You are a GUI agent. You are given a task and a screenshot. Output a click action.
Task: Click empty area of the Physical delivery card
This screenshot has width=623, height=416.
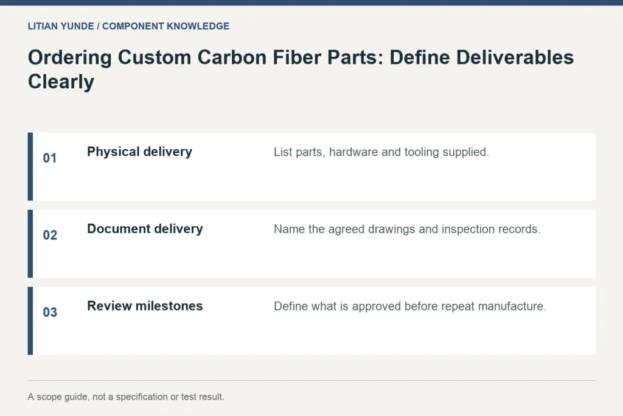pyautogui.click(x=397, y=183)
